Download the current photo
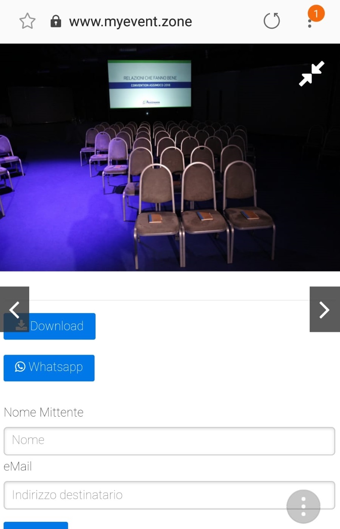340x529 pixels. pos(50,326)
